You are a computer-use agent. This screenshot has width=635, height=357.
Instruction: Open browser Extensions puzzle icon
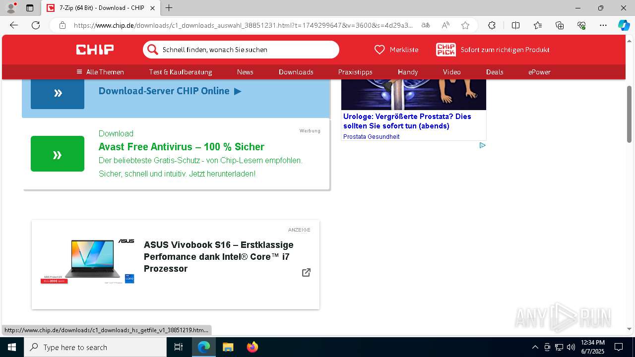492,25
